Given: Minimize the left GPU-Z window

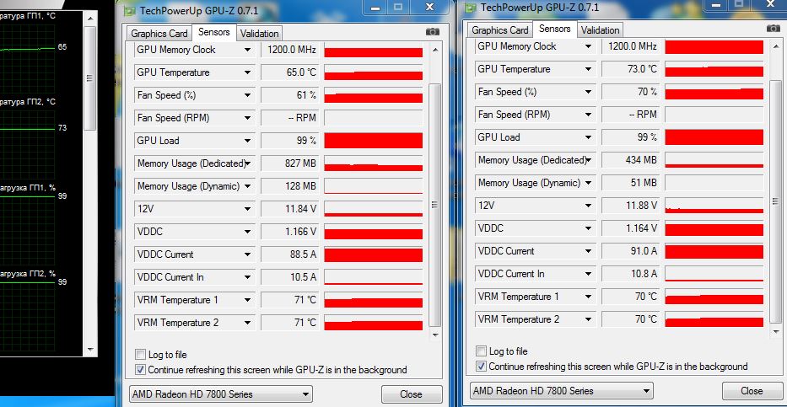Looking at the screenshot, I should (376, 7).
